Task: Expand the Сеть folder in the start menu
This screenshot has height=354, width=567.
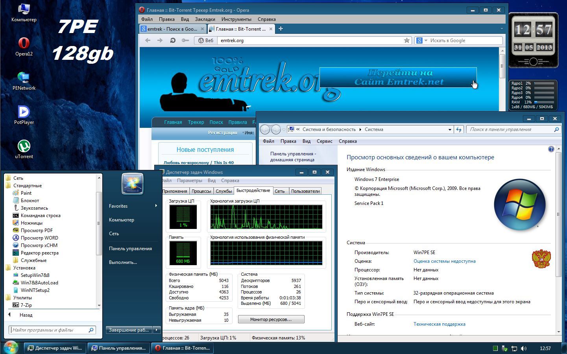Action: click(x=14, y=178)
